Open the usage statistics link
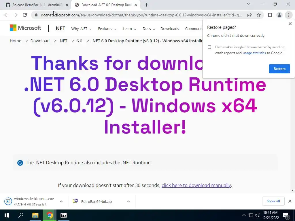 pyautogui.click(x=254, y=53)
